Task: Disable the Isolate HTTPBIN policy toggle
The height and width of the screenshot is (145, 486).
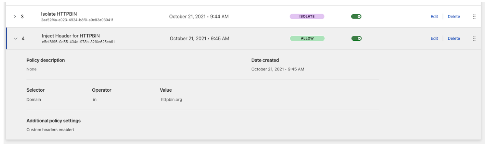Action: pos(356,17)
